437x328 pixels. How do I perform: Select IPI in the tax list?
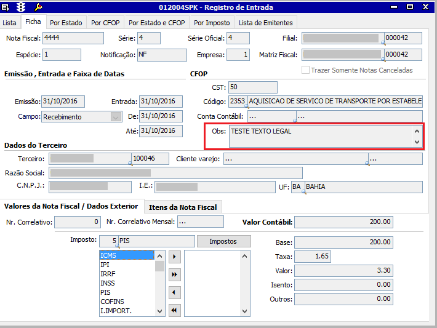coord(127,265)
